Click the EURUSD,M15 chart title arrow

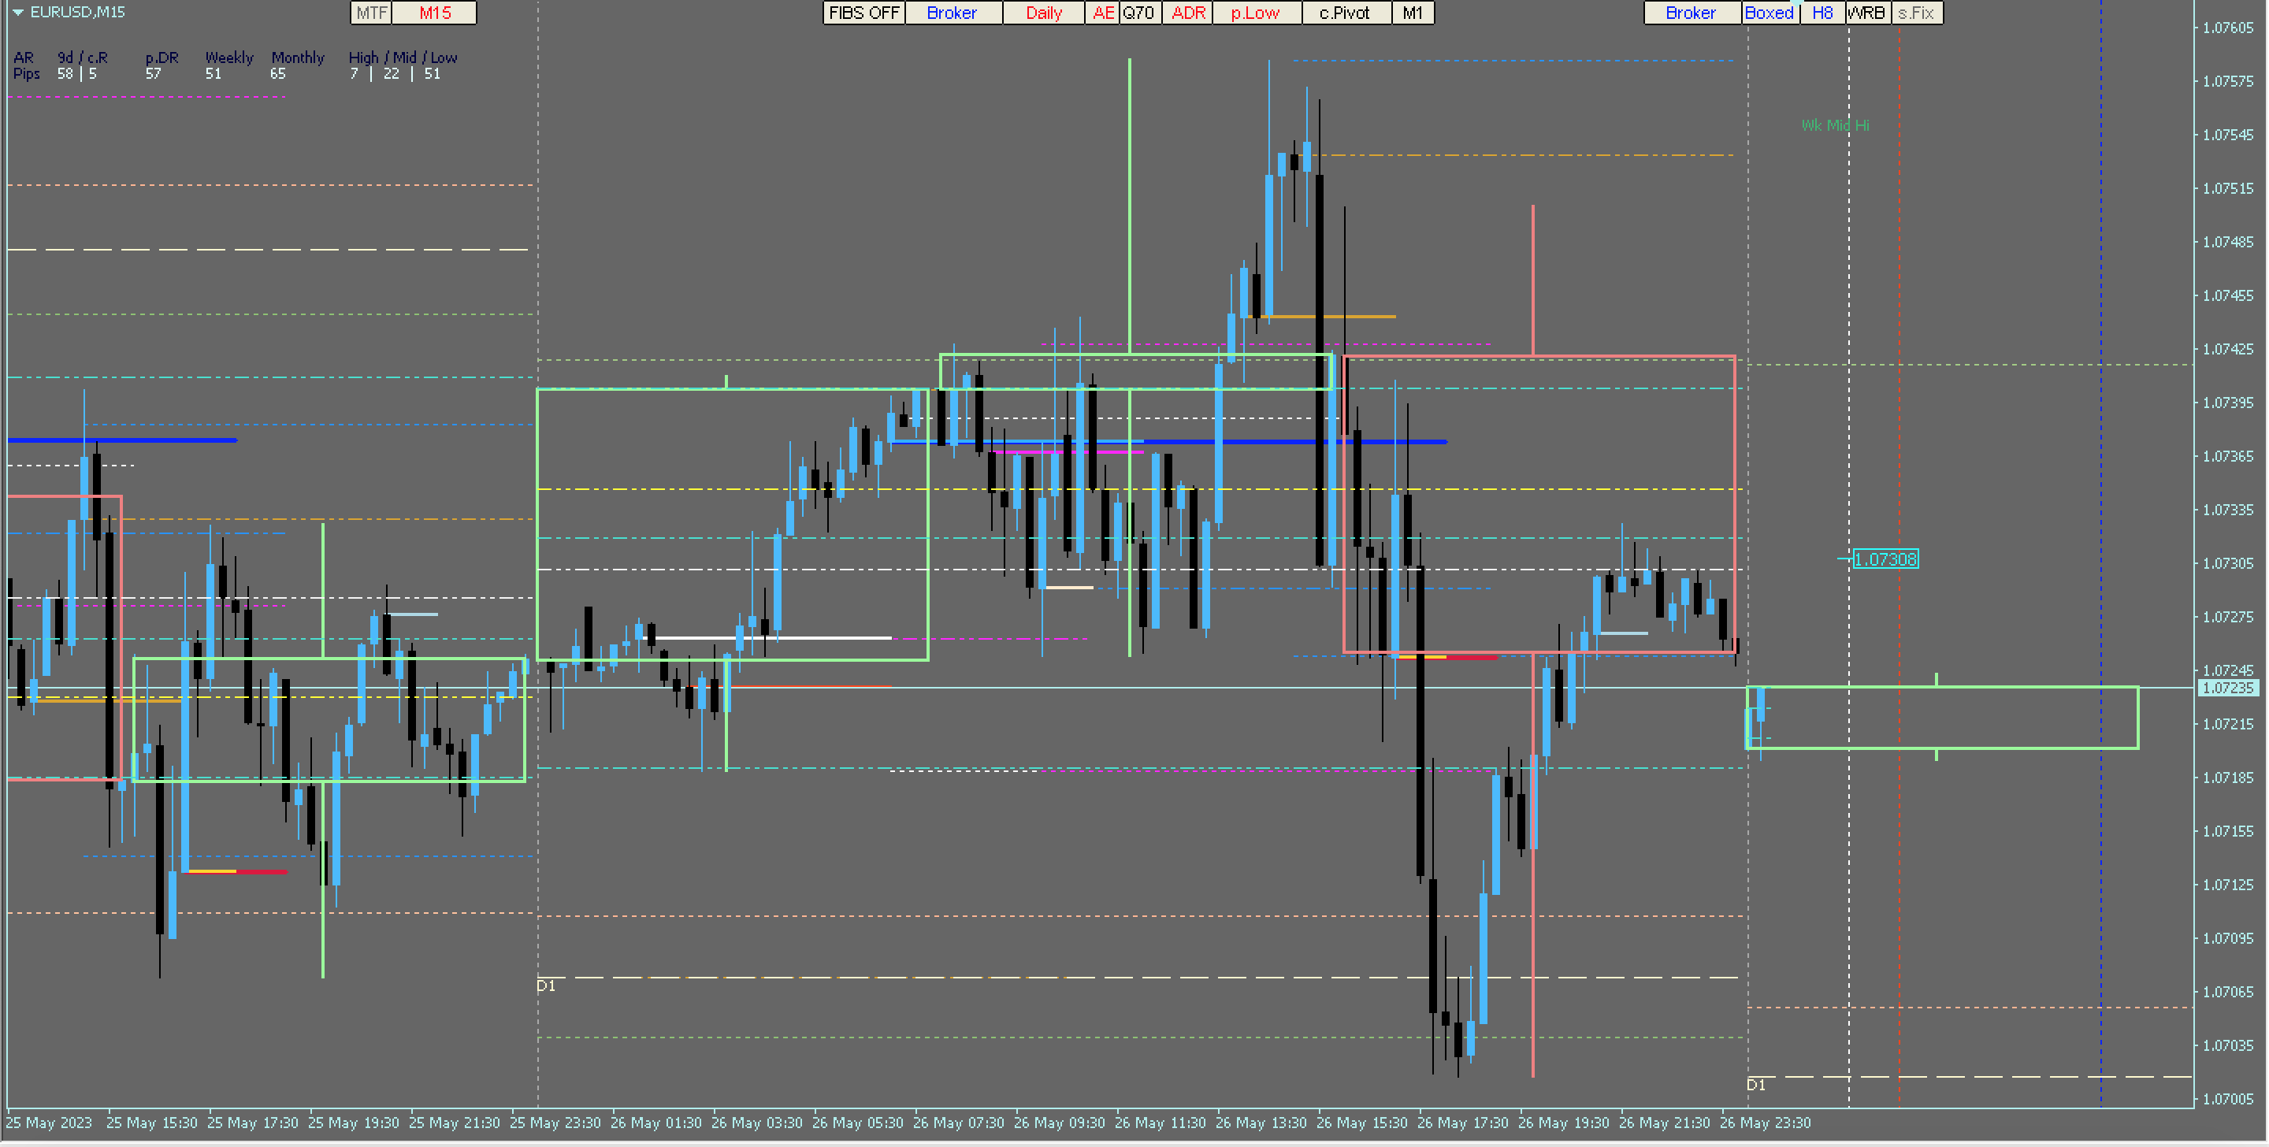[x=17, y=13]
